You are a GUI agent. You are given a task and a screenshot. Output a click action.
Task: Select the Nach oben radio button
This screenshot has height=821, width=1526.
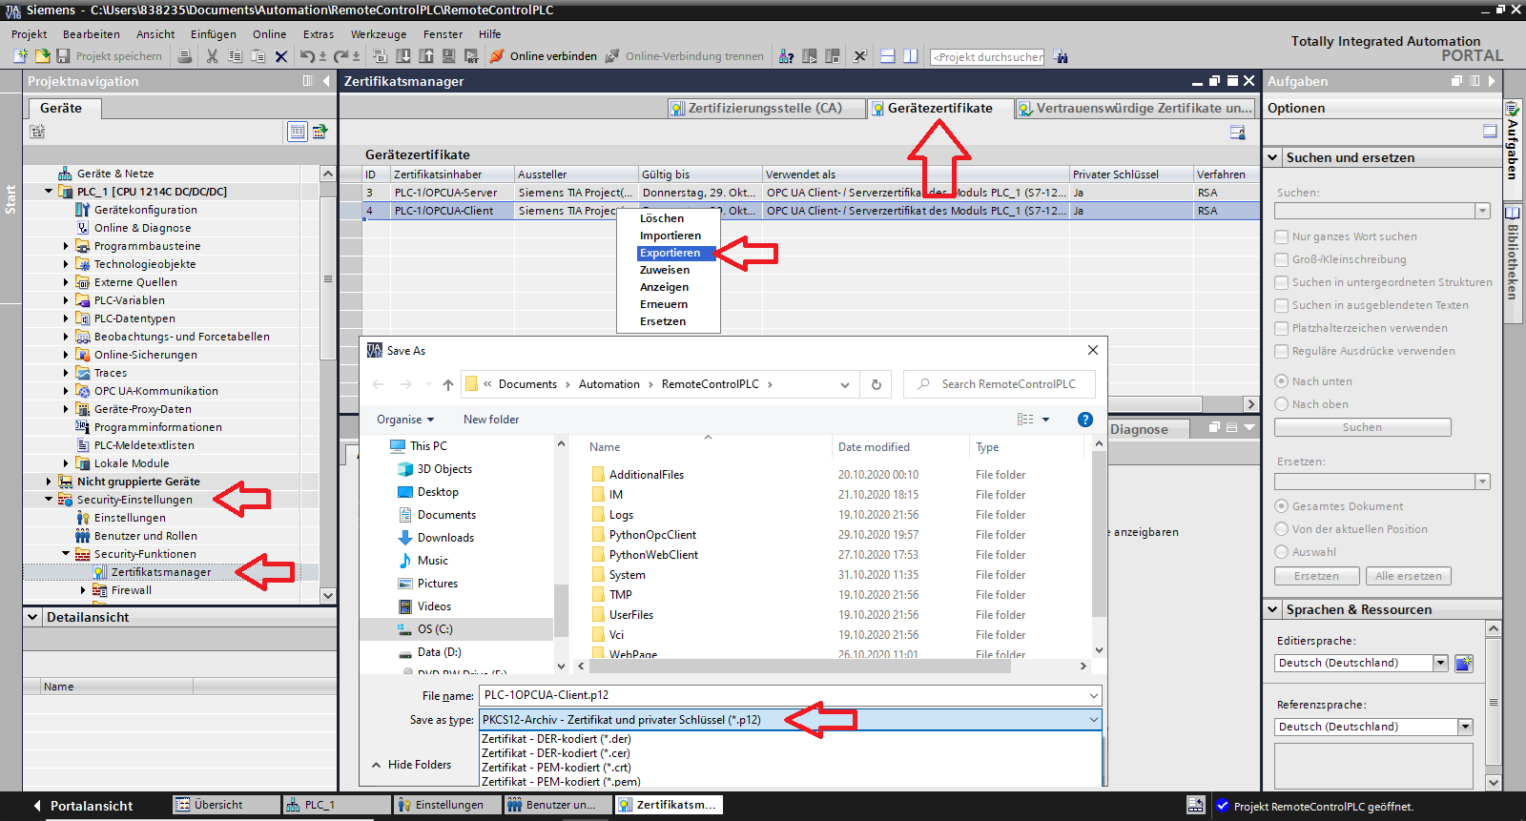click(x=1282, y=404)
